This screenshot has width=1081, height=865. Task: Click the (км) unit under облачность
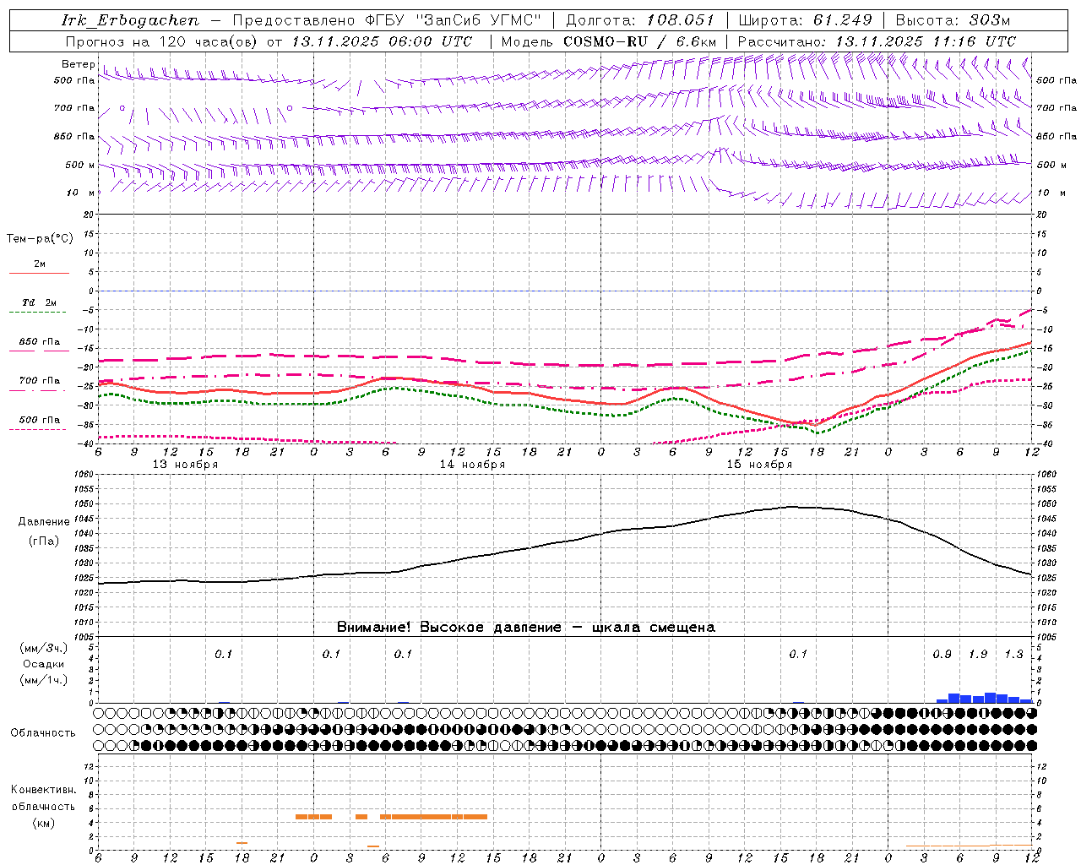click(44, 823)
